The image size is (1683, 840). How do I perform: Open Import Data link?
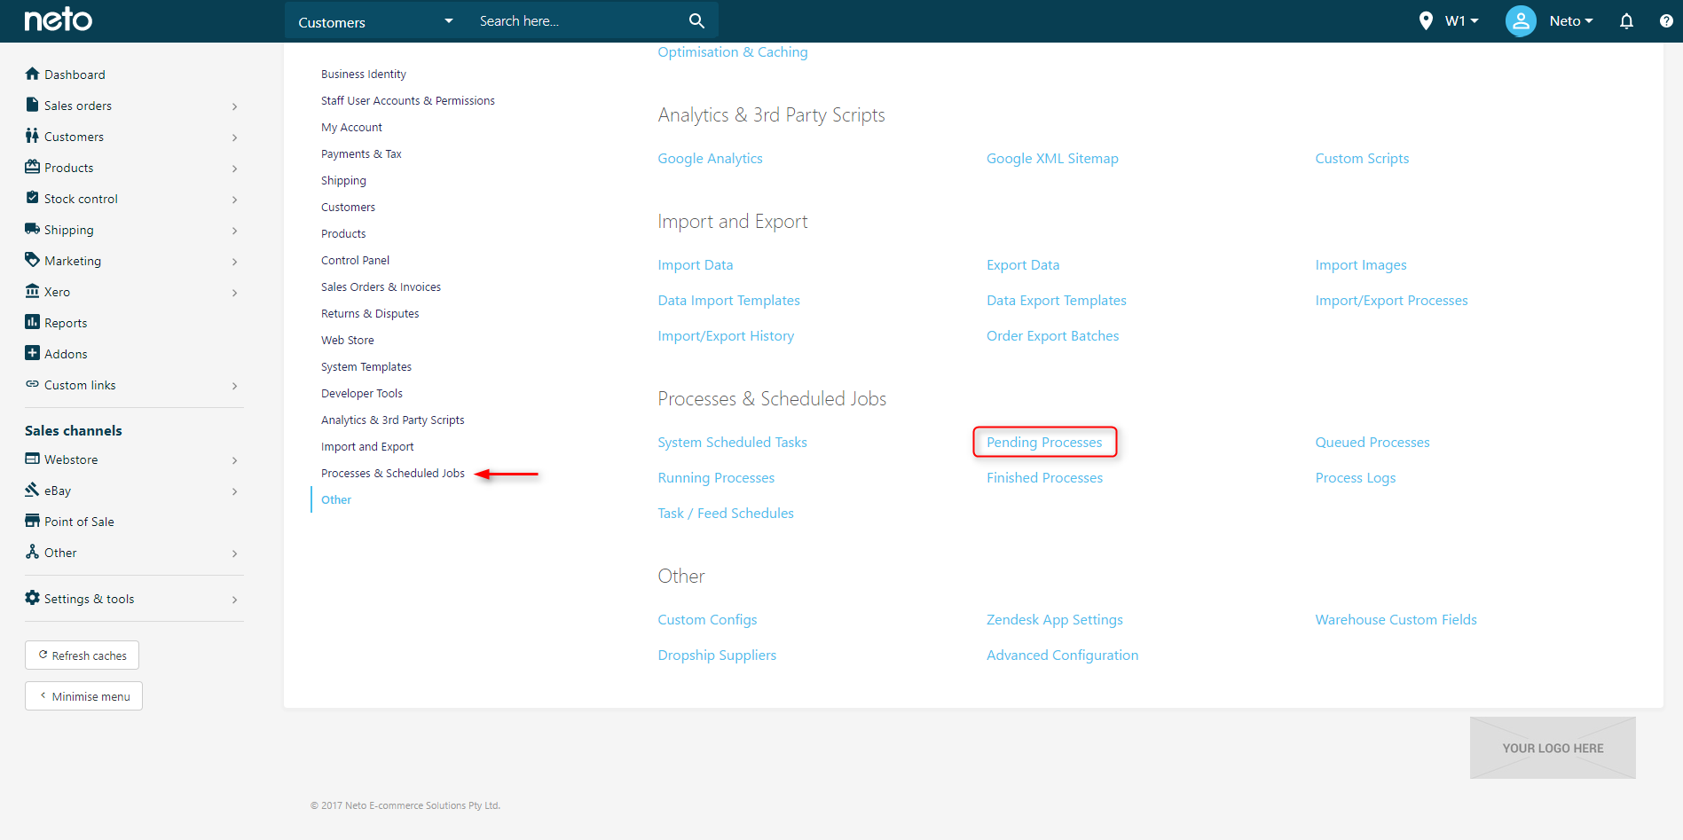coord(696,264)
